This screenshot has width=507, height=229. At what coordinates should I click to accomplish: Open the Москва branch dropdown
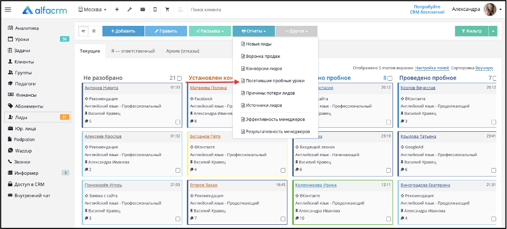click(93, 10)
